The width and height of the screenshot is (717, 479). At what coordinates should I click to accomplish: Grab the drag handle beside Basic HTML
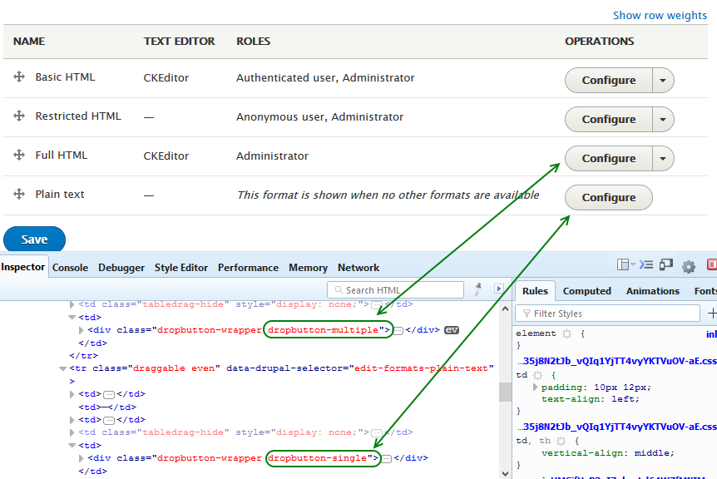(19, 77)
